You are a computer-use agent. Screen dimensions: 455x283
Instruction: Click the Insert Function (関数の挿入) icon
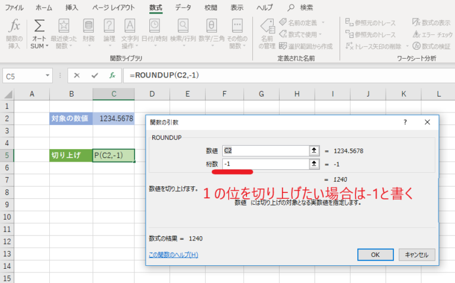(14, 33)
